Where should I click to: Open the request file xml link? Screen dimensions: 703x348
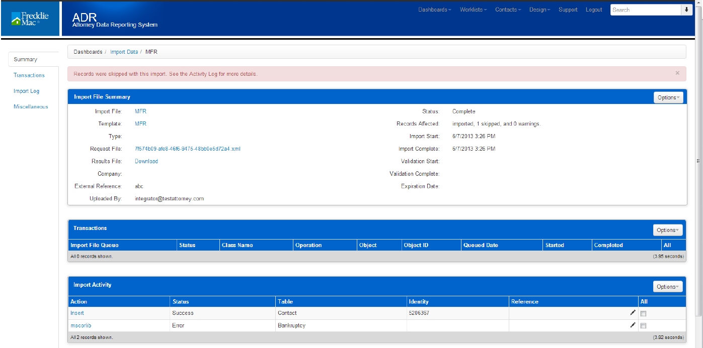pos(188,149)
